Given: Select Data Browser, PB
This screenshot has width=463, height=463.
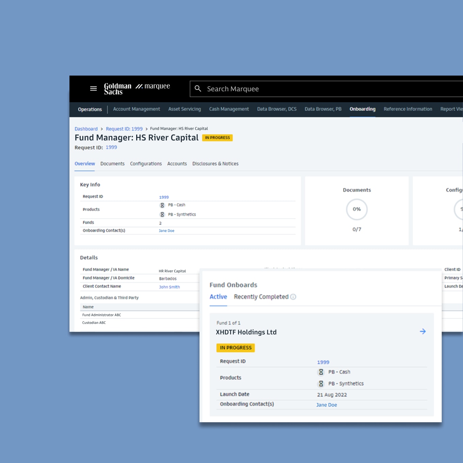Looking at the screenshot, I should coord(323,109).
